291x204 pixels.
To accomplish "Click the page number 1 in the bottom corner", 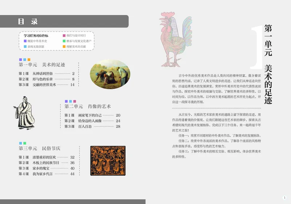I will (285, 197).
